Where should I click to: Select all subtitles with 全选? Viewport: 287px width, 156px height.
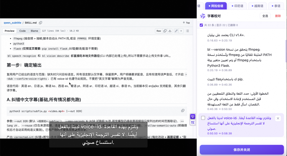tap(265, 16)
